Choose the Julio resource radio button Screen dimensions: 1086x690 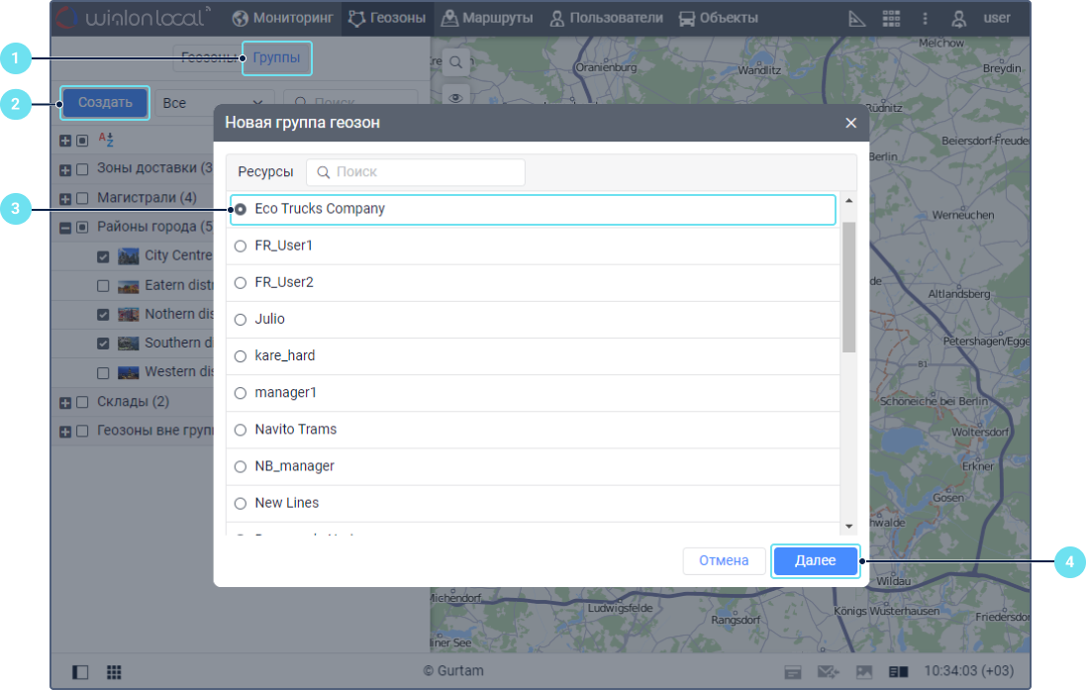pos(241,319)
